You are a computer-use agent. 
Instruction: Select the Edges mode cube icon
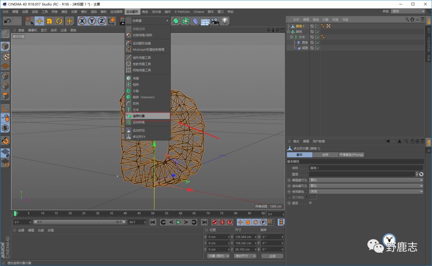(5, 86)
